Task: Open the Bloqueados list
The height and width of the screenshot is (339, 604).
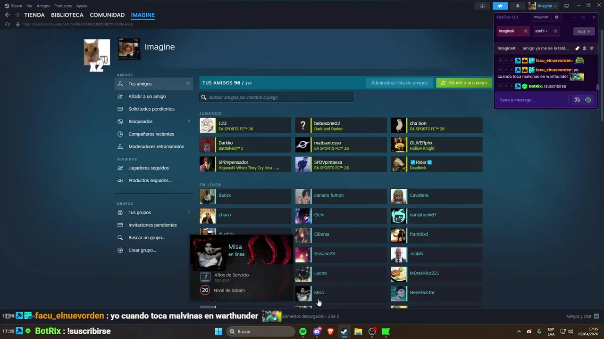Action: pos(154,121)
